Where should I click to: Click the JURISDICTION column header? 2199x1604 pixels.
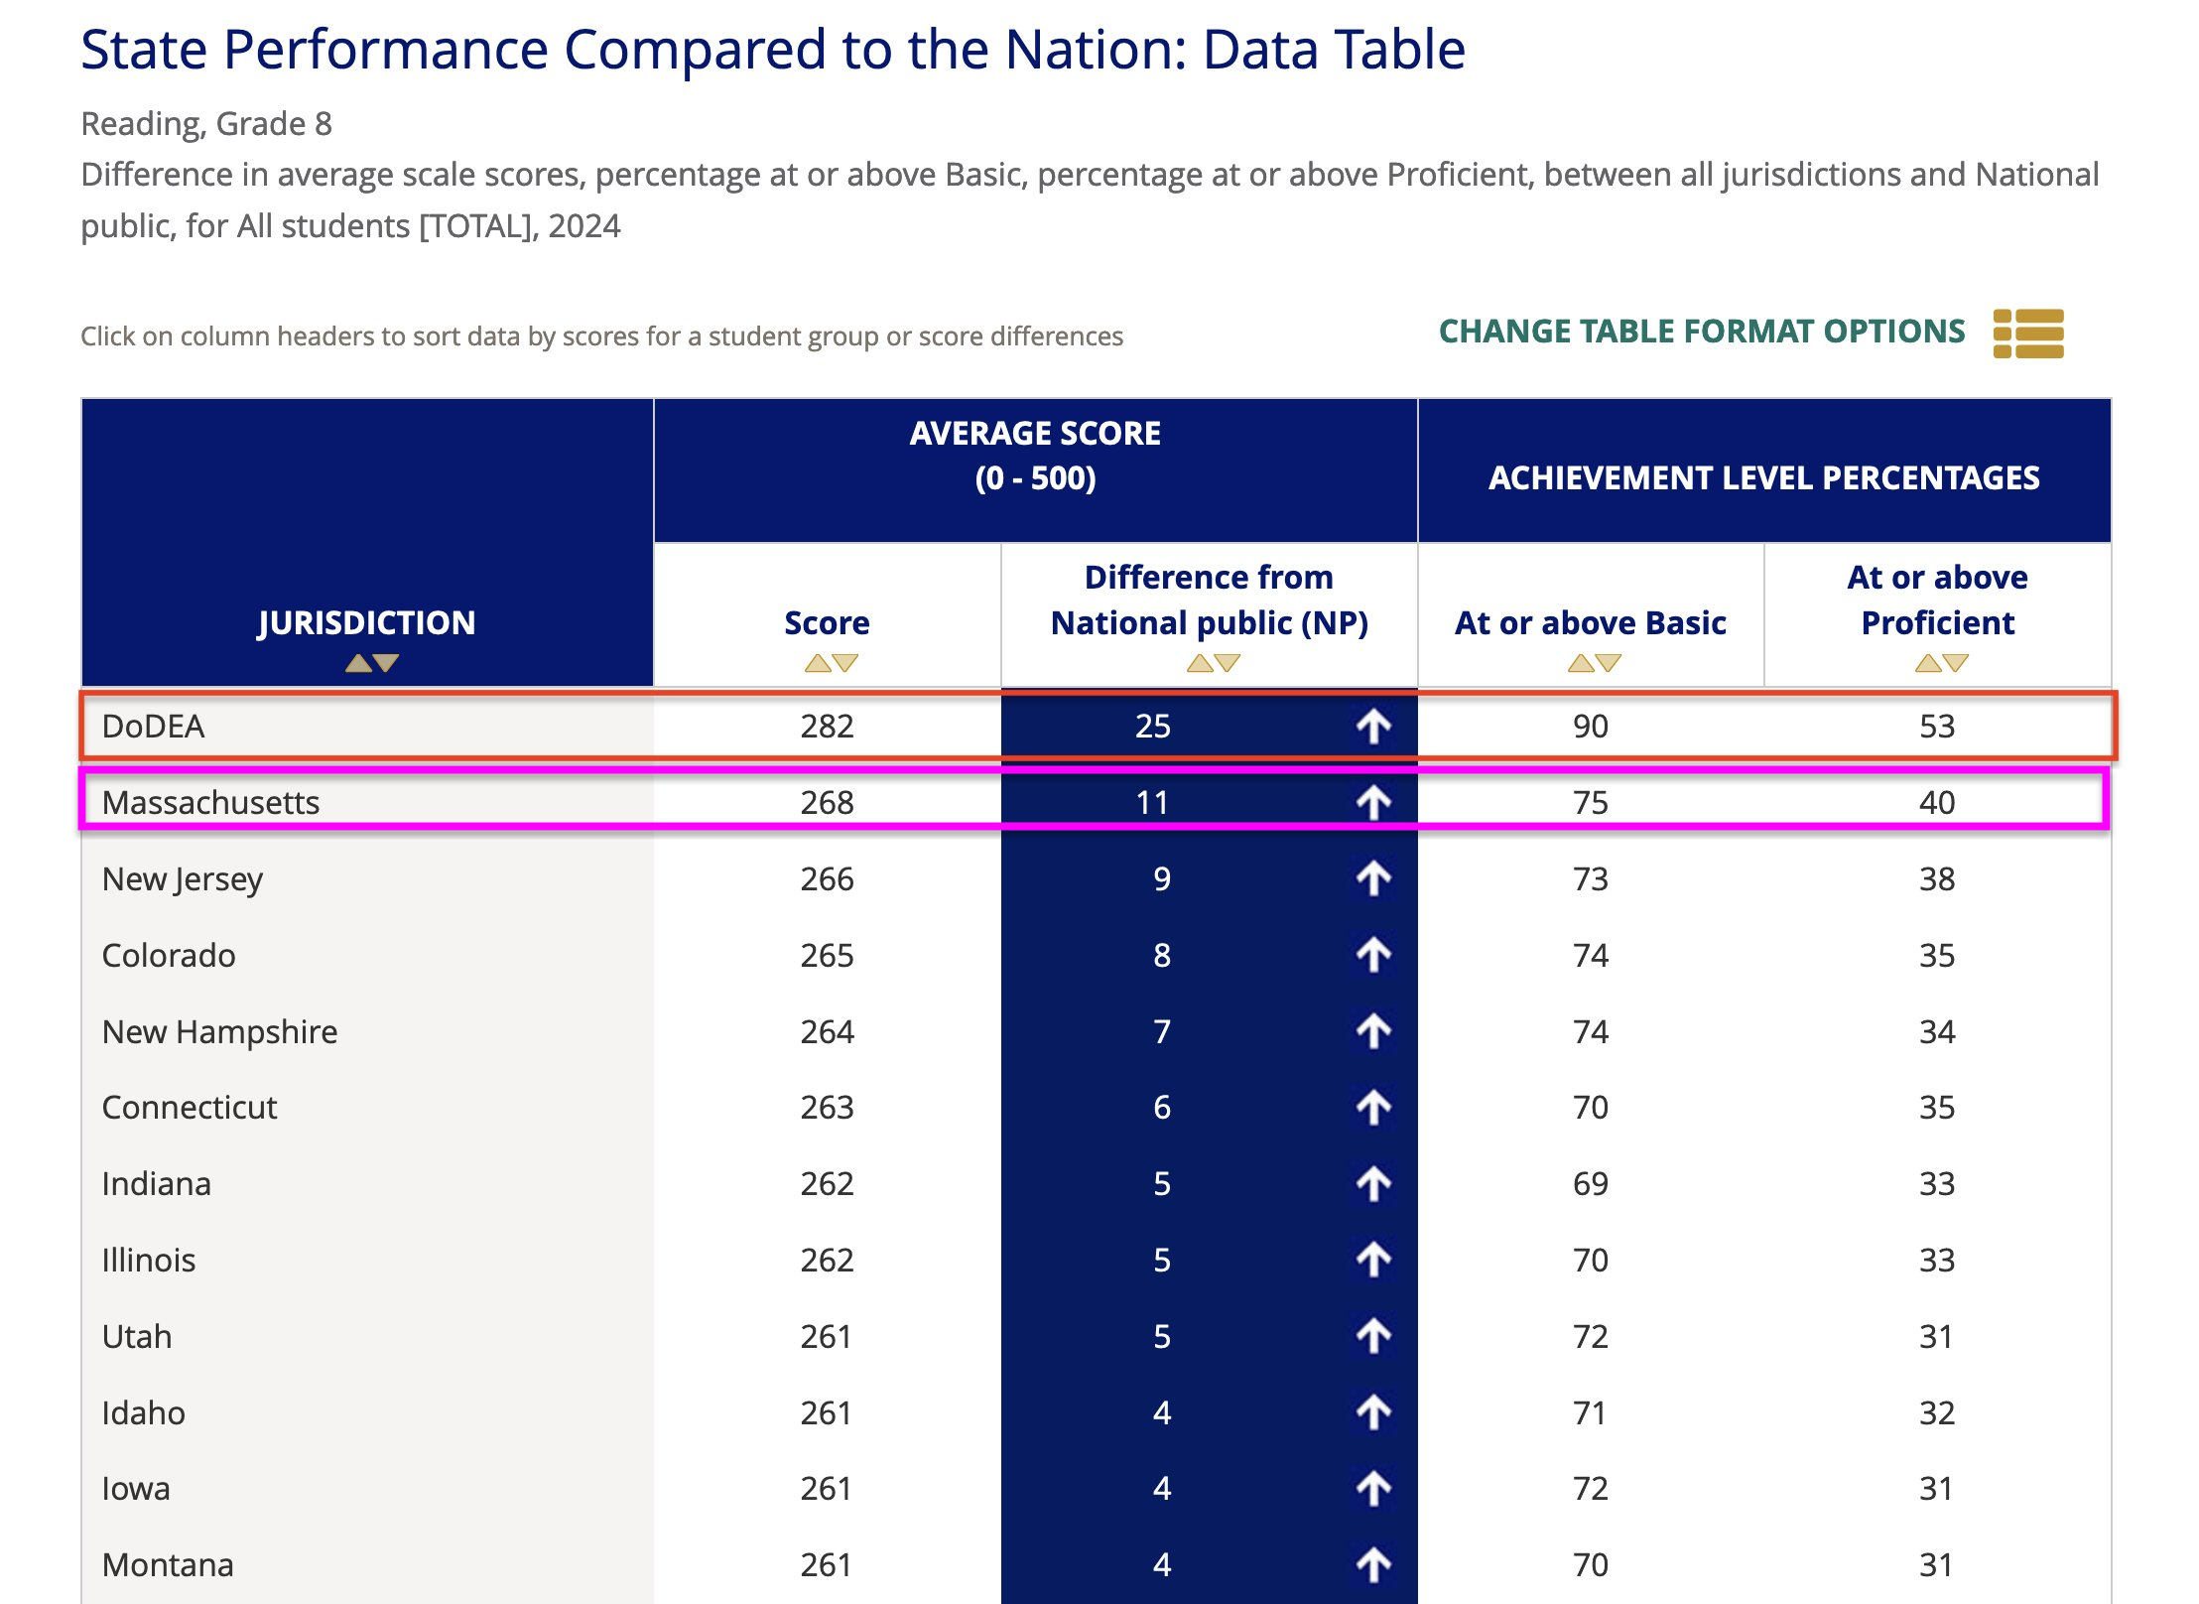(x=366, y=622)
